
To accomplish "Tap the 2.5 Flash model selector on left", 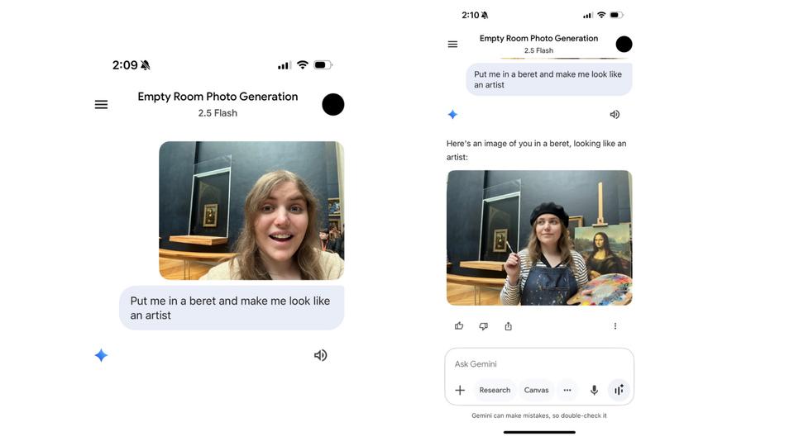I will [218, 113].
